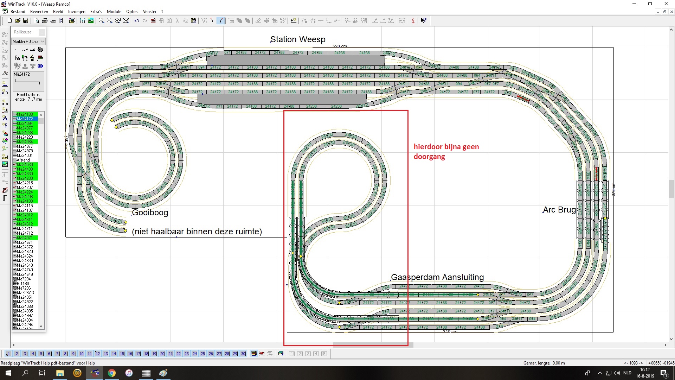The width and height of the screenshot is (675, 380).
Task: Click the canvas vertical scrollbar thumb
Action: coord(671,189)
